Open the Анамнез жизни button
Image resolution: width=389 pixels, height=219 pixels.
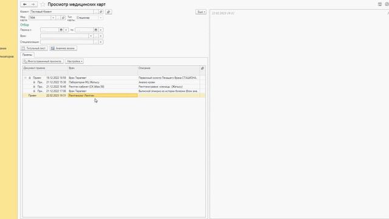point(63,48)
